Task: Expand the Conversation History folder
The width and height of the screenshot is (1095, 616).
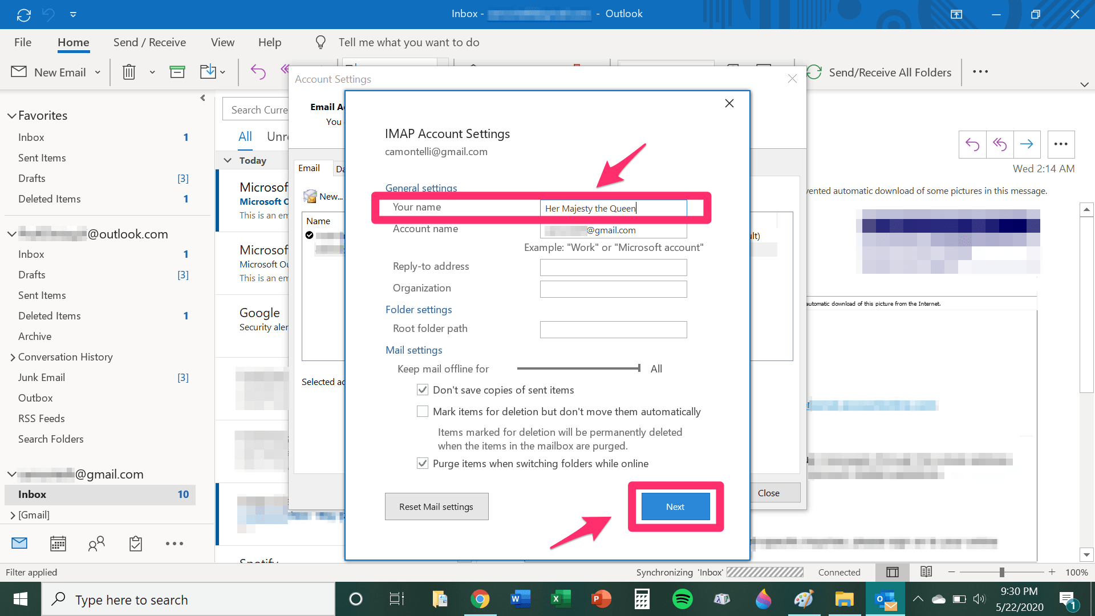Action: [13, 357]
